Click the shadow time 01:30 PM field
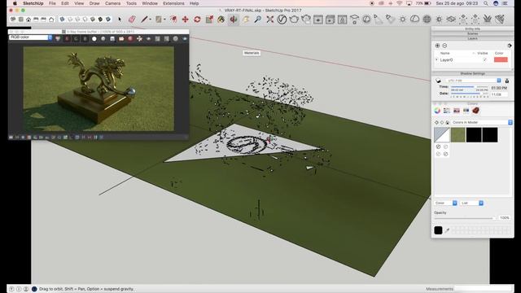 point(499,88)
